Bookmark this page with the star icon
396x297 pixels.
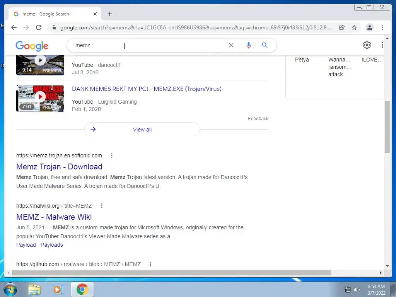pyautogui.click(x=354, y=27)
